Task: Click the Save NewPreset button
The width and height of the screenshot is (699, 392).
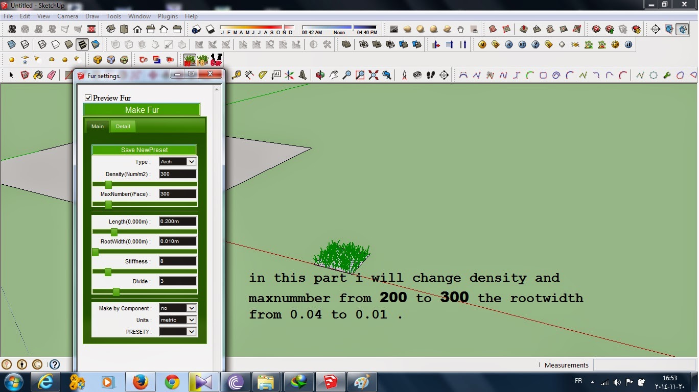Action: pos(144,150)
